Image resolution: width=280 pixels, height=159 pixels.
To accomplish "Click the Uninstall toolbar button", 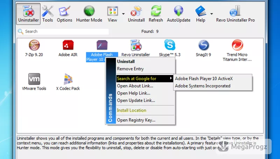I will (x=136, y=14).
